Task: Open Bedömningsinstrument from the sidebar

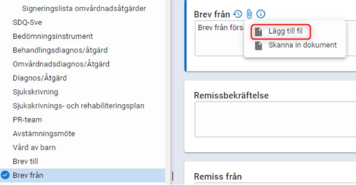Action: pos(53,36)
